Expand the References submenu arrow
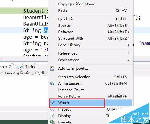150x124 pixels. [129, 53]
